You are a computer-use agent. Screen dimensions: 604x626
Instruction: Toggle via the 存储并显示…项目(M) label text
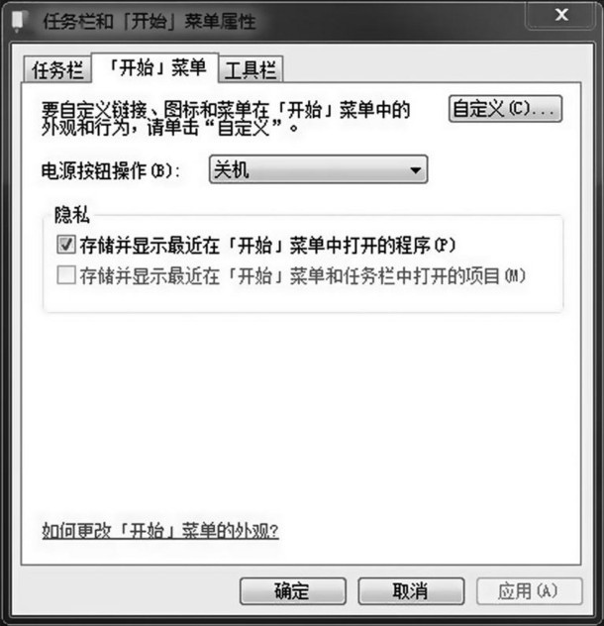click(303, 276)
